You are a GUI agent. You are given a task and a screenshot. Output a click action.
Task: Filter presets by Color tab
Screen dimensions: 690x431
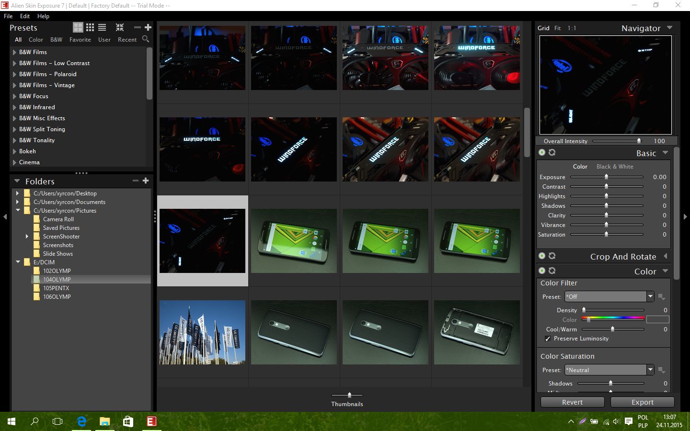(36, 40)
